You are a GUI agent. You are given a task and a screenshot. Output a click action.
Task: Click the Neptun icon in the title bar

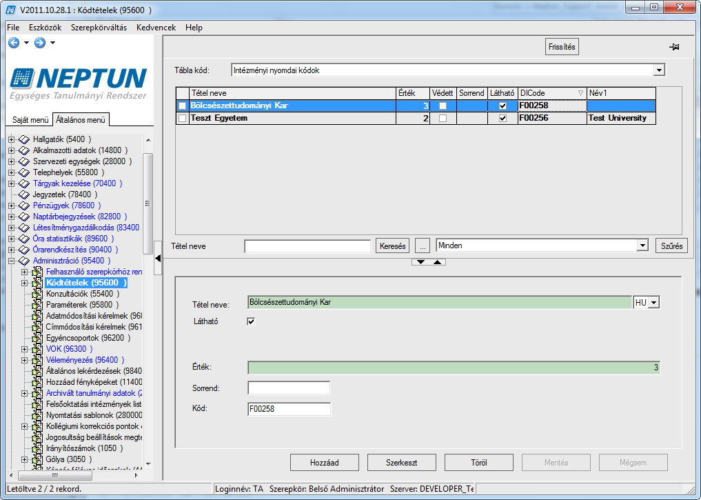pyautogui.click(x=11, y=10)
